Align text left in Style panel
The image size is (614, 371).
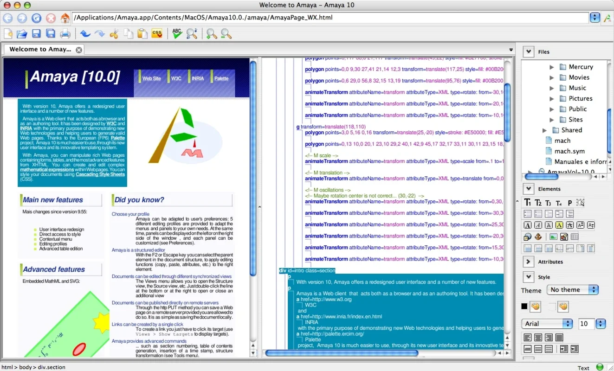click(527, 338)
